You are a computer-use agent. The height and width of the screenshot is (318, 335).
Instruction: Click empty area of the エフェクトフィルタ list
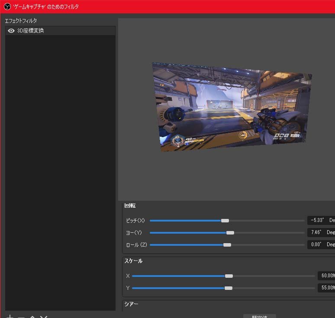point(60,173)
